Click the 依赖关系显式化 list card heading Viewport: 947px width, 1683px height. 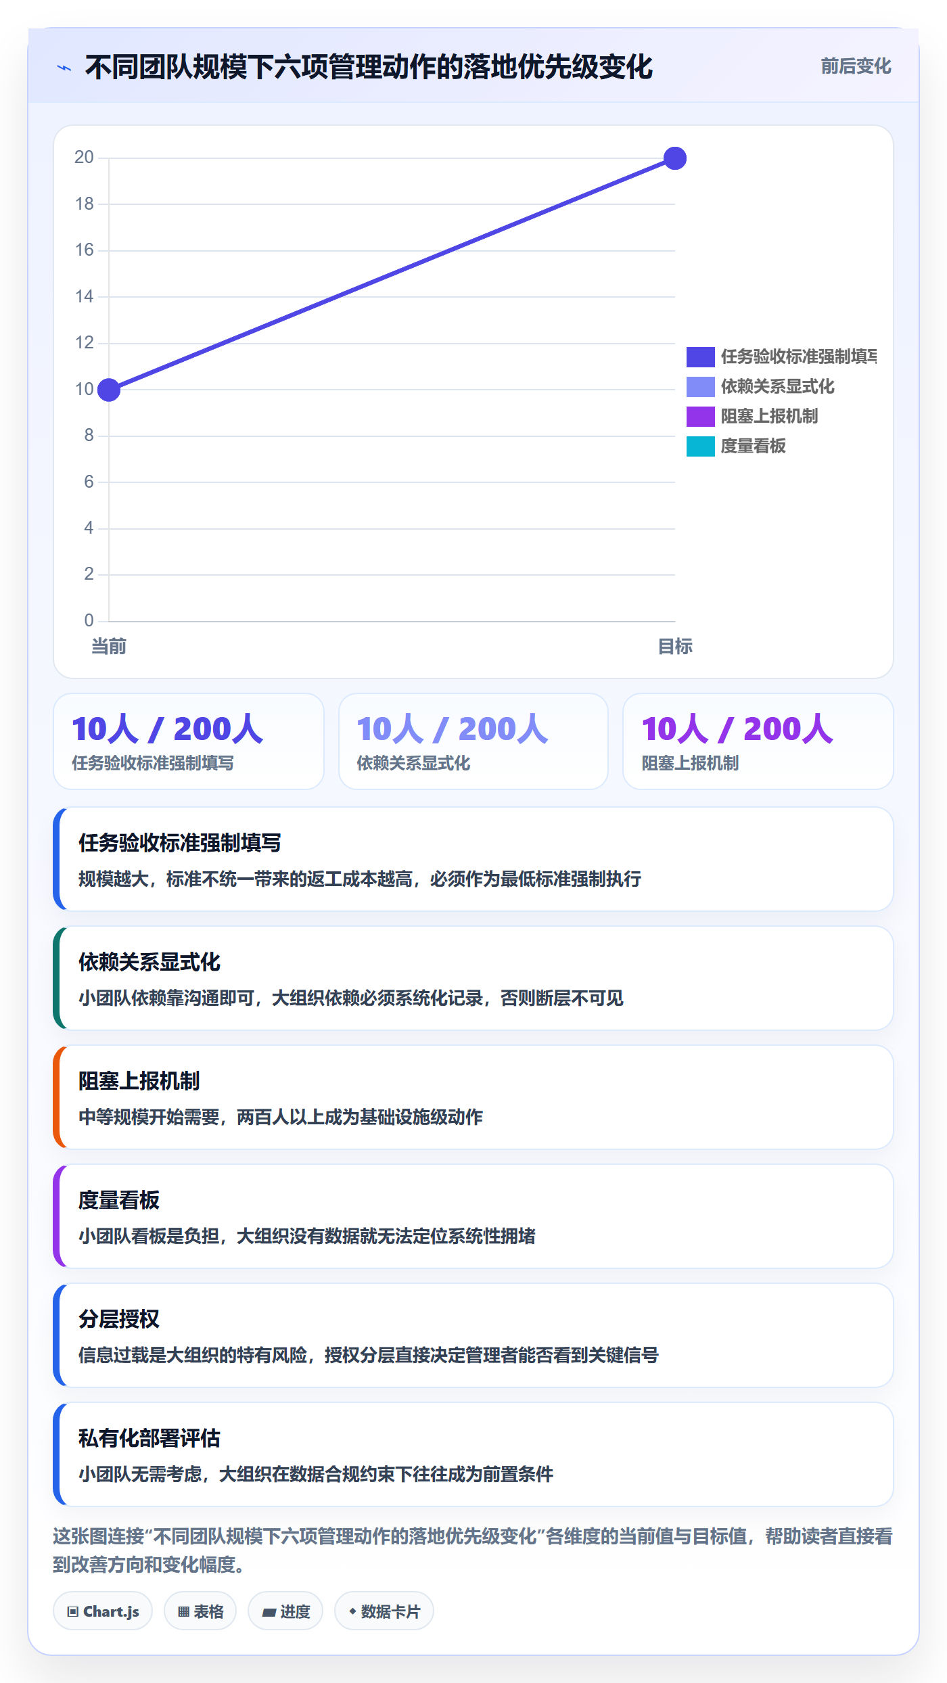point(149,962)
